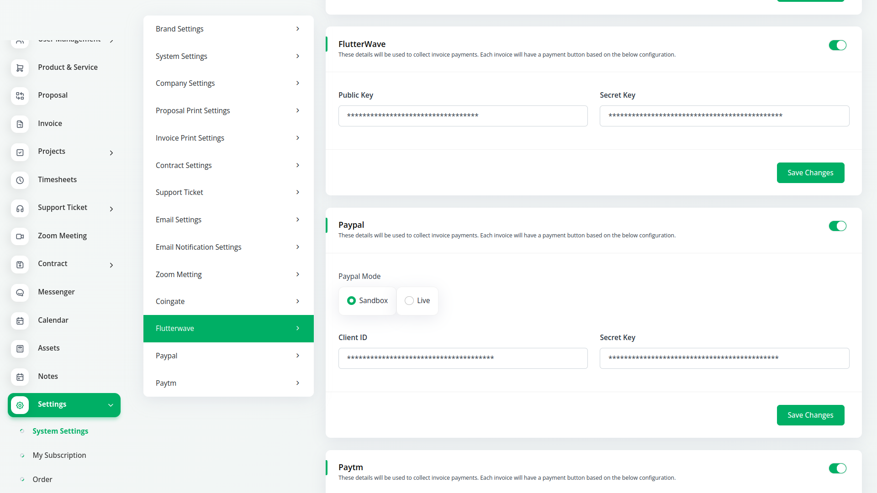This screenshot has height=493, width=877.
Task: Click the Product & Service cart icon
Action: click(20, 68)
